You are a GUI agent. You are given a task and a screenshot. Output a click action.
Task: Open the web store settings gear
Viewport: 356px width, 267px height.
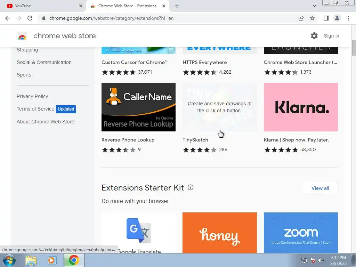click(x=314, y=36)
